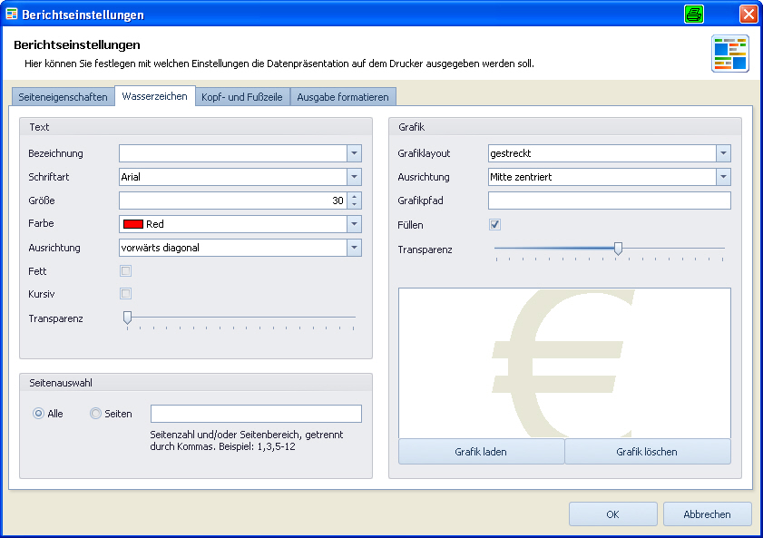Screen dimensions: 763x538
Task: Click the Grafik Transparenz slider handle
Action: 618,249
